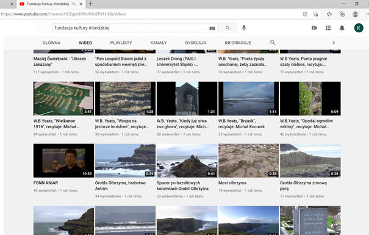This screenshot has width=369, height=235.
Task: Open the YouTube apps grid icon
Action: coord(328,28)
